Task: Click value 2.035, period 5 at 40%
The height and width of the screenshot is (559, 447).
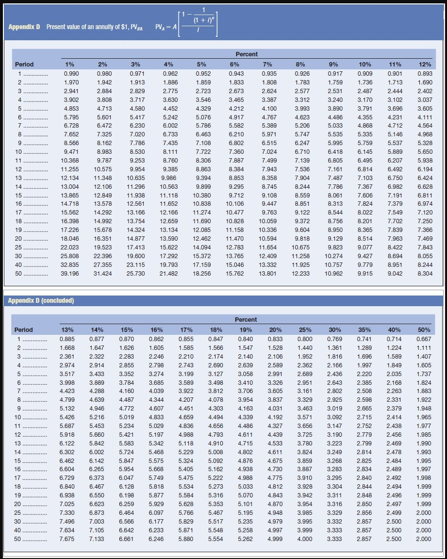Action: (x=394, y=374)
